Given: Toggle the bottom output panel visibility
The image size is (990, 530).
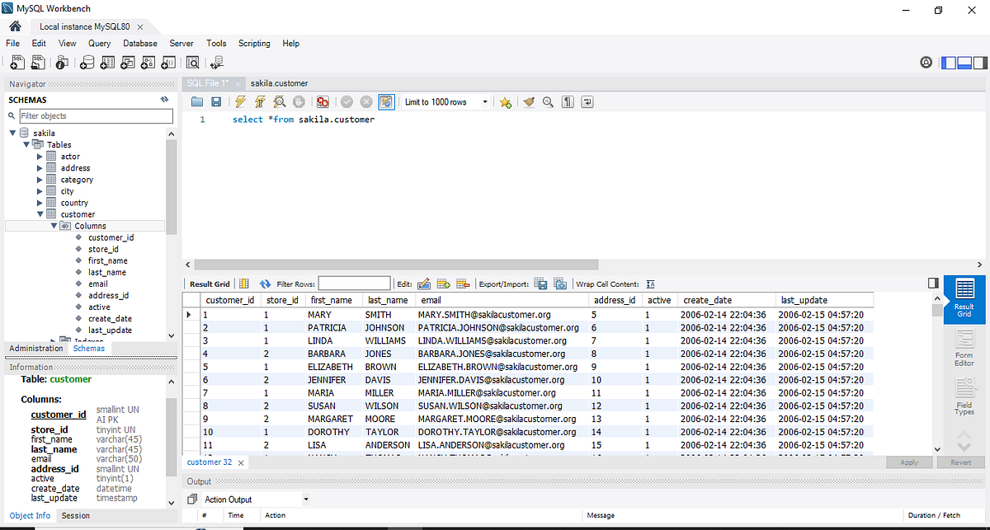Looking at the screenshot, I should point(964,62).
